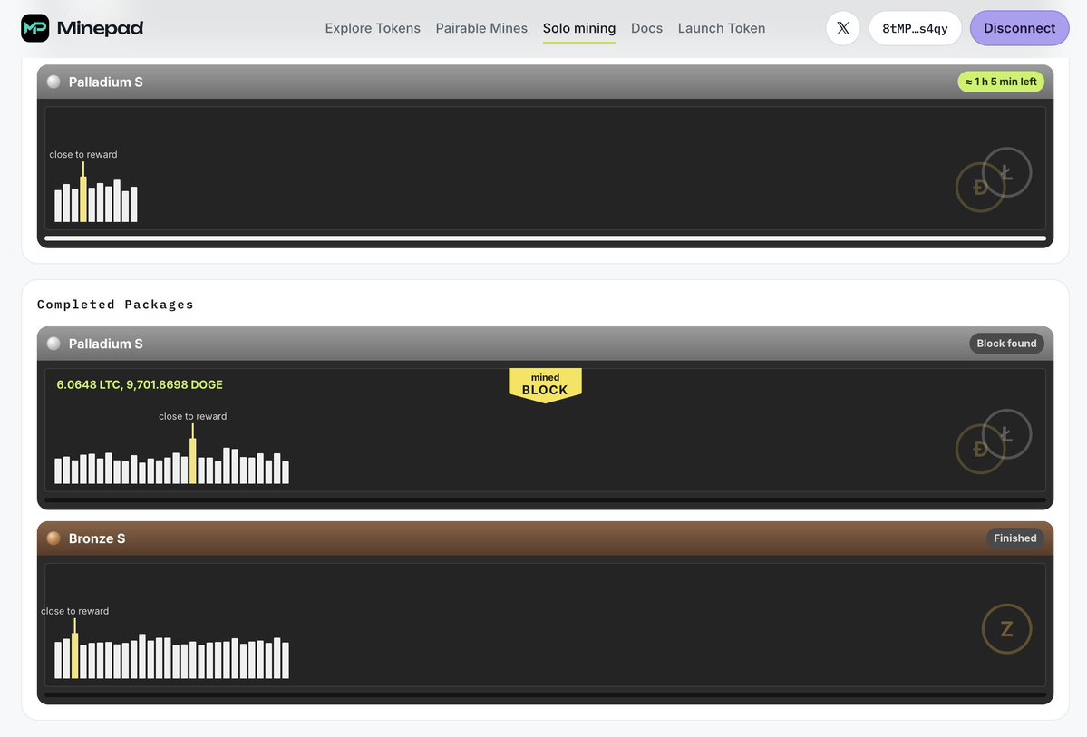Click the Minepad logo icon
The image size is (1087, 737).
(34, 28)
